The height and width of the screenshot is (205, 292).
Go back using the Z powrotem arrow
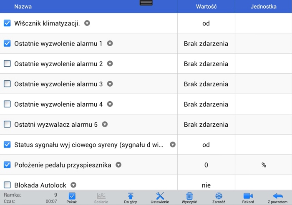(x=277, y=196)
